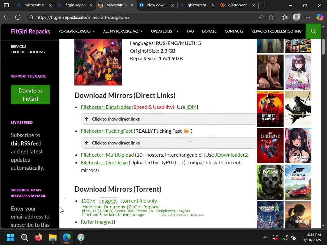
Task: Click the sync status tray icon
Action: [275, 237]
